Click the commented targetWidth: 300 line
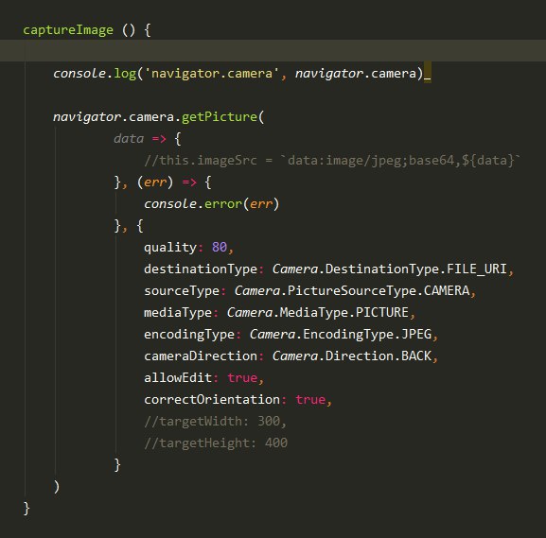Image resolution: width=546 pixels, height=538 pixels. 215,422
